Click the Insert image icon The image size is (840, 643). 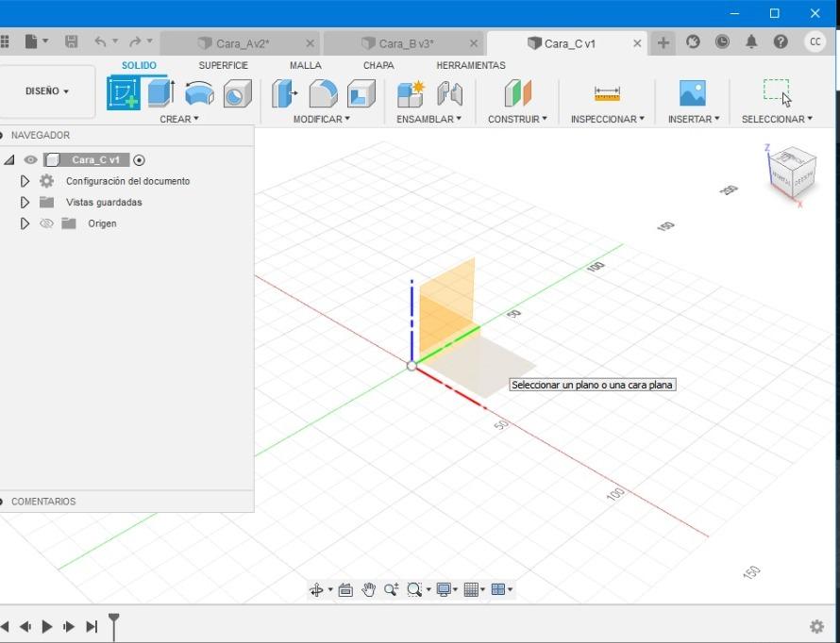point(692,93)
